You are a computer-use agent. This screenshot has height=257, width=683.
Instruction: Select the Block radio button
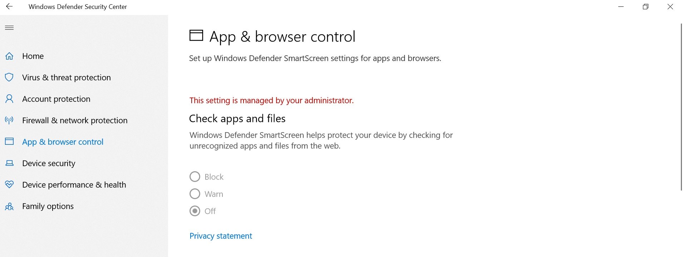coord(195,177)
